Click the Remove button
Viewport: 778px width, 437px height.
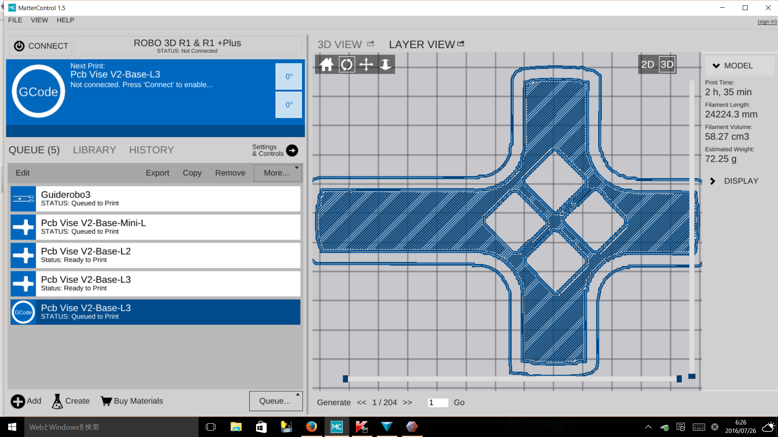pos(230,173)
